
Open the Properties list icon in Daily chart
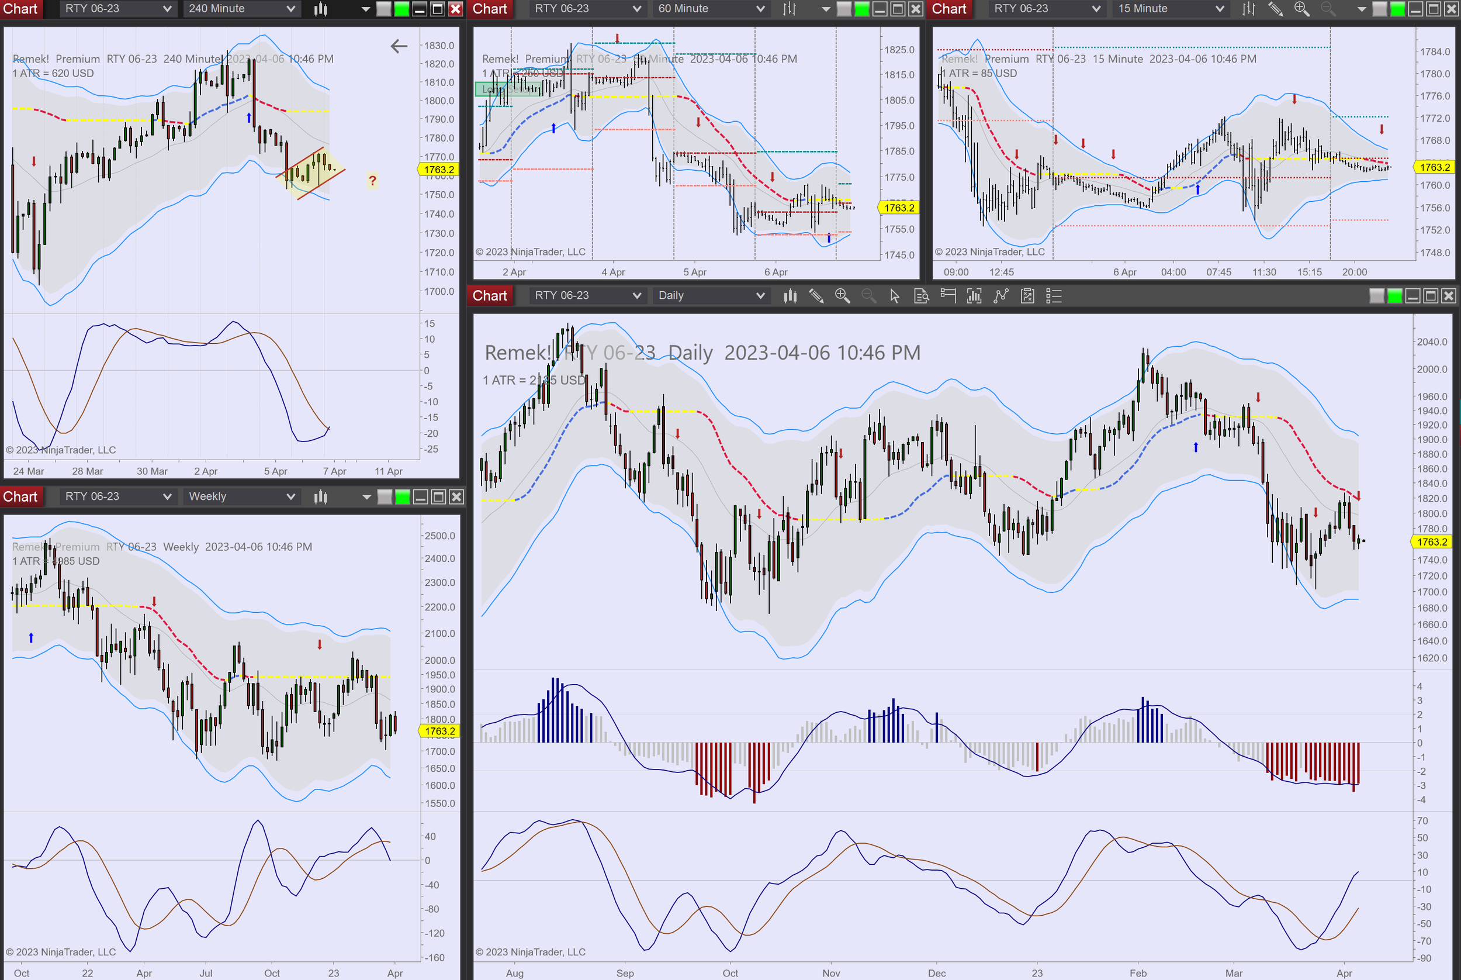pyautogui.click(x=1054, y=296)
